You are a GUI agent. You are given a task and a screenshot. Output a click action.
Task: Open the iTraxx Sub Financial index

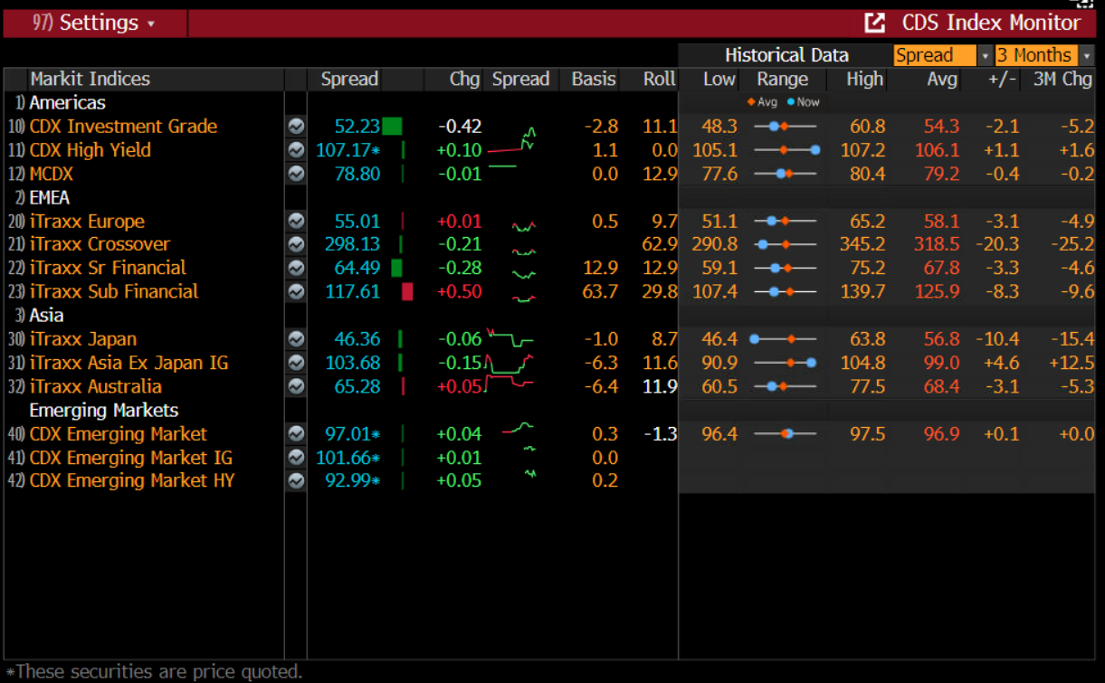[x=114, y=291]
